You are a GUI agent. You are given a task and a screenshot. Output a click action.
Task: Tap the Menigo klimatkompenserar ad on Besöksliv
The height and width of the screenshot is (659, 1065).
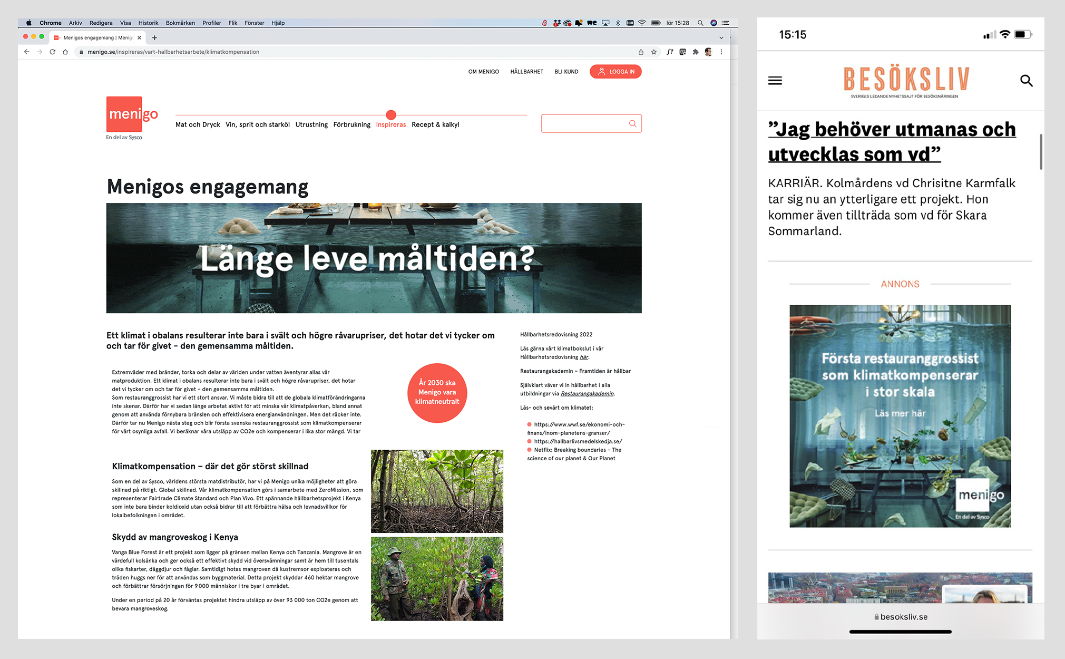pos(900,416)
